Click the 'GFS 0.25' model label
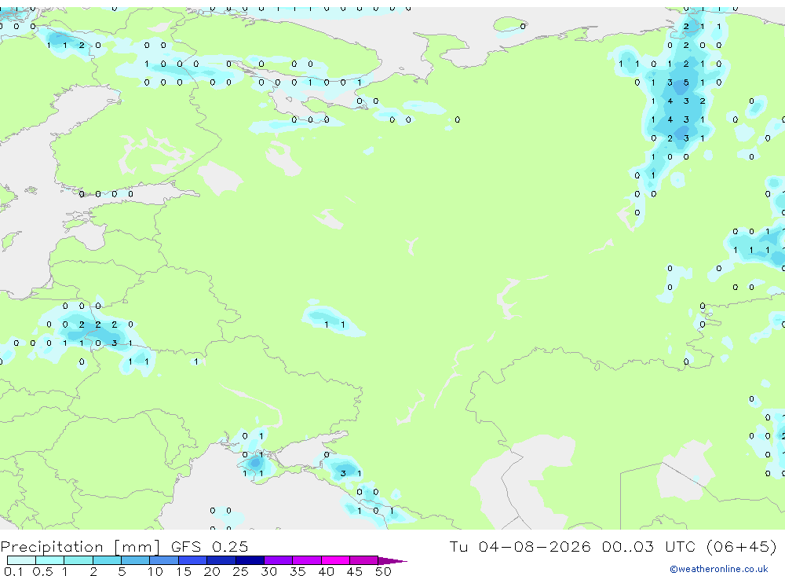The height and width of the screenshot is (576, 785). coord(210,546)
